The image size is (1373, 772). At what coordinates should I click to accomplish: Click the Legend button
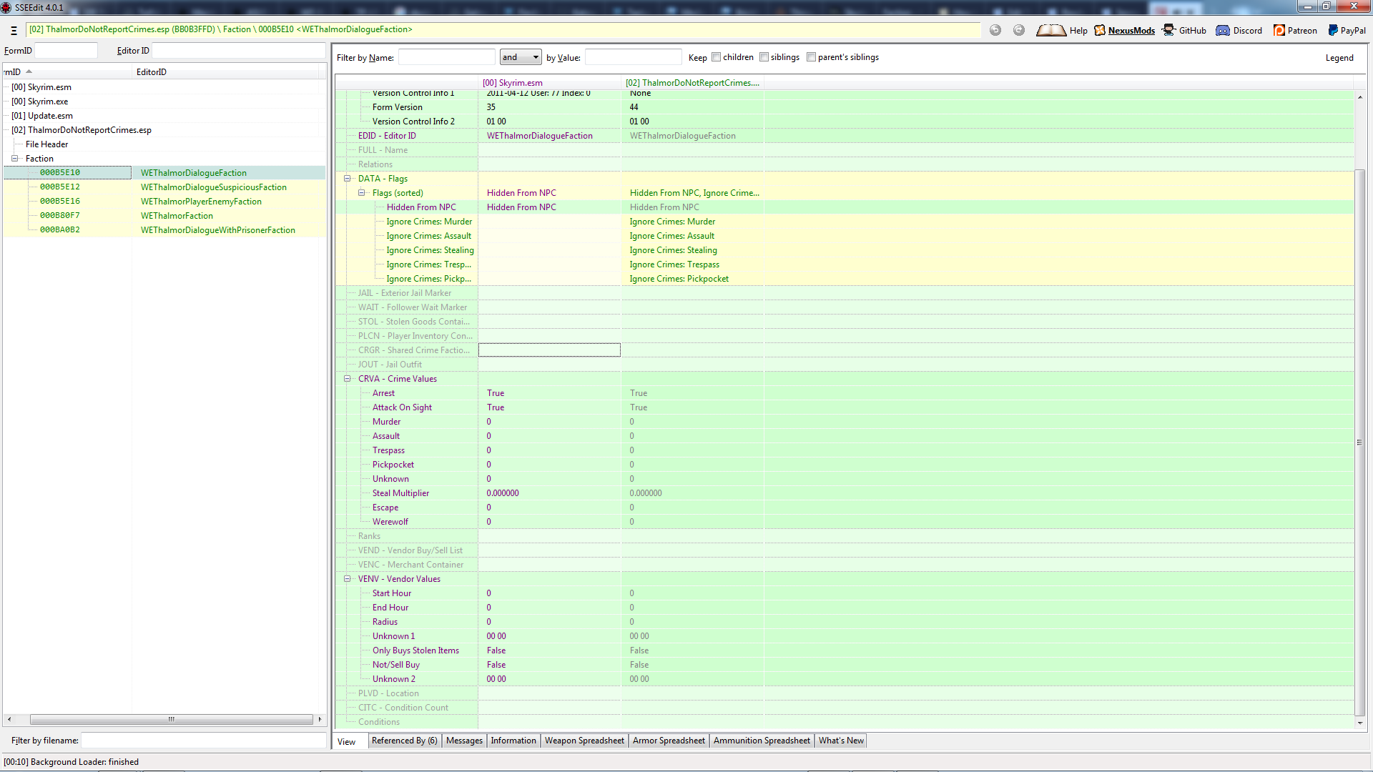(1339, 58)
